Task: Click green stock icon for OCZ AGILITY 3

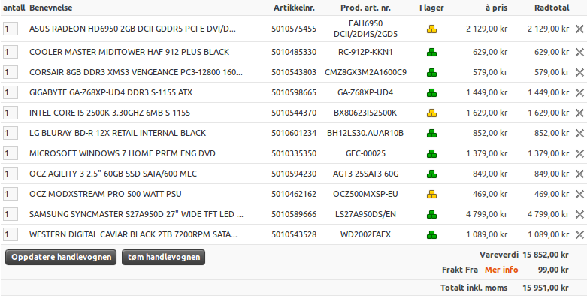Action: coord(431,174)
